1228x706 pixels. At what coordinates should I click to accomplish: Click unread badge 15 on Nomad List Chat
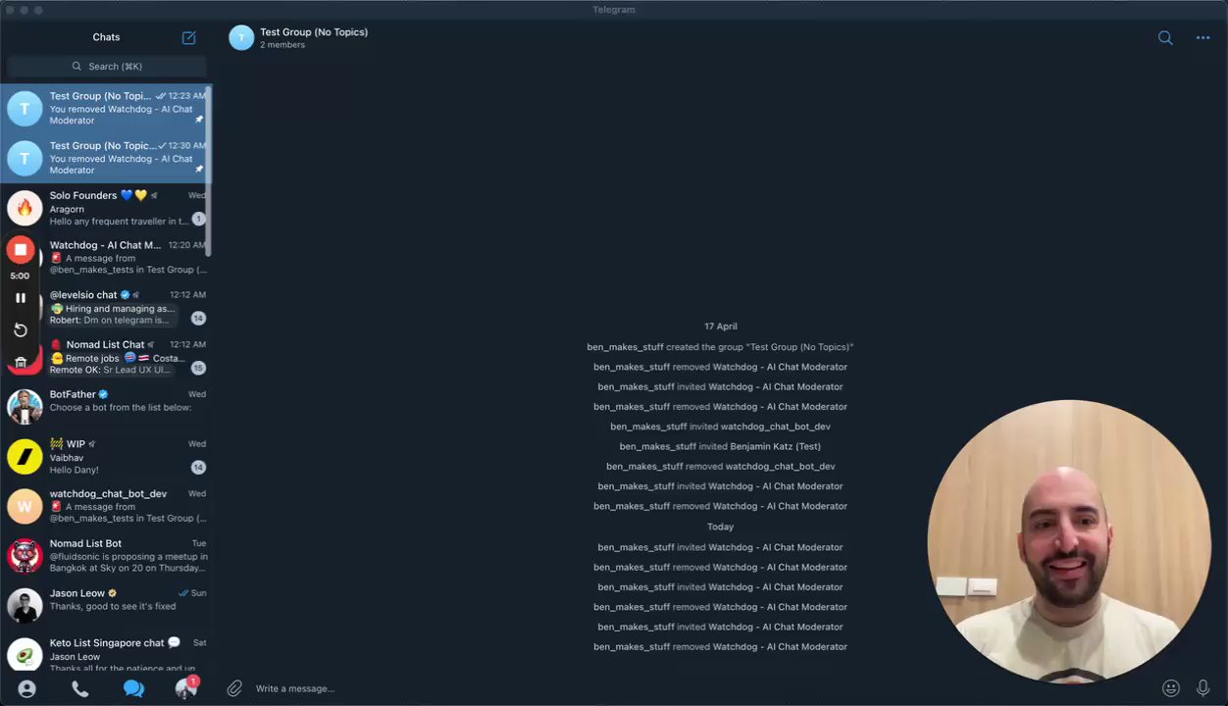coord(198,368)
